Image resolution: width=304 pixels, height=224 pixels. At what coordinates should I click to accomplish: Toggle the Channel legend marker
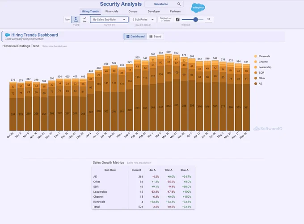pyautogui.click(x=256, y=62)
